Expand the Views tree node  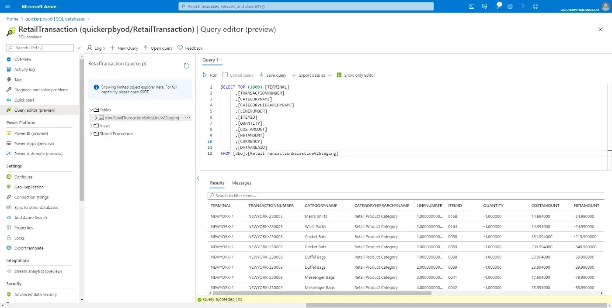tap(91, 126)
